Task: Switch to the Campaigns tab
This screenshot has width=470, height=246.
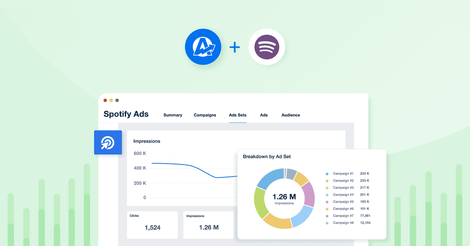Action: pos(205,115)
